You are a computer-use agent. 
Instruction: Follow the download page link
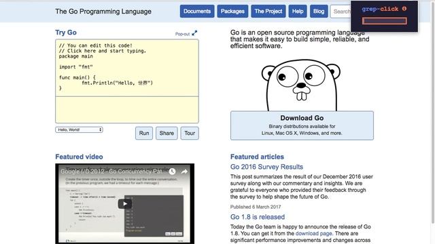click(313, 233)
